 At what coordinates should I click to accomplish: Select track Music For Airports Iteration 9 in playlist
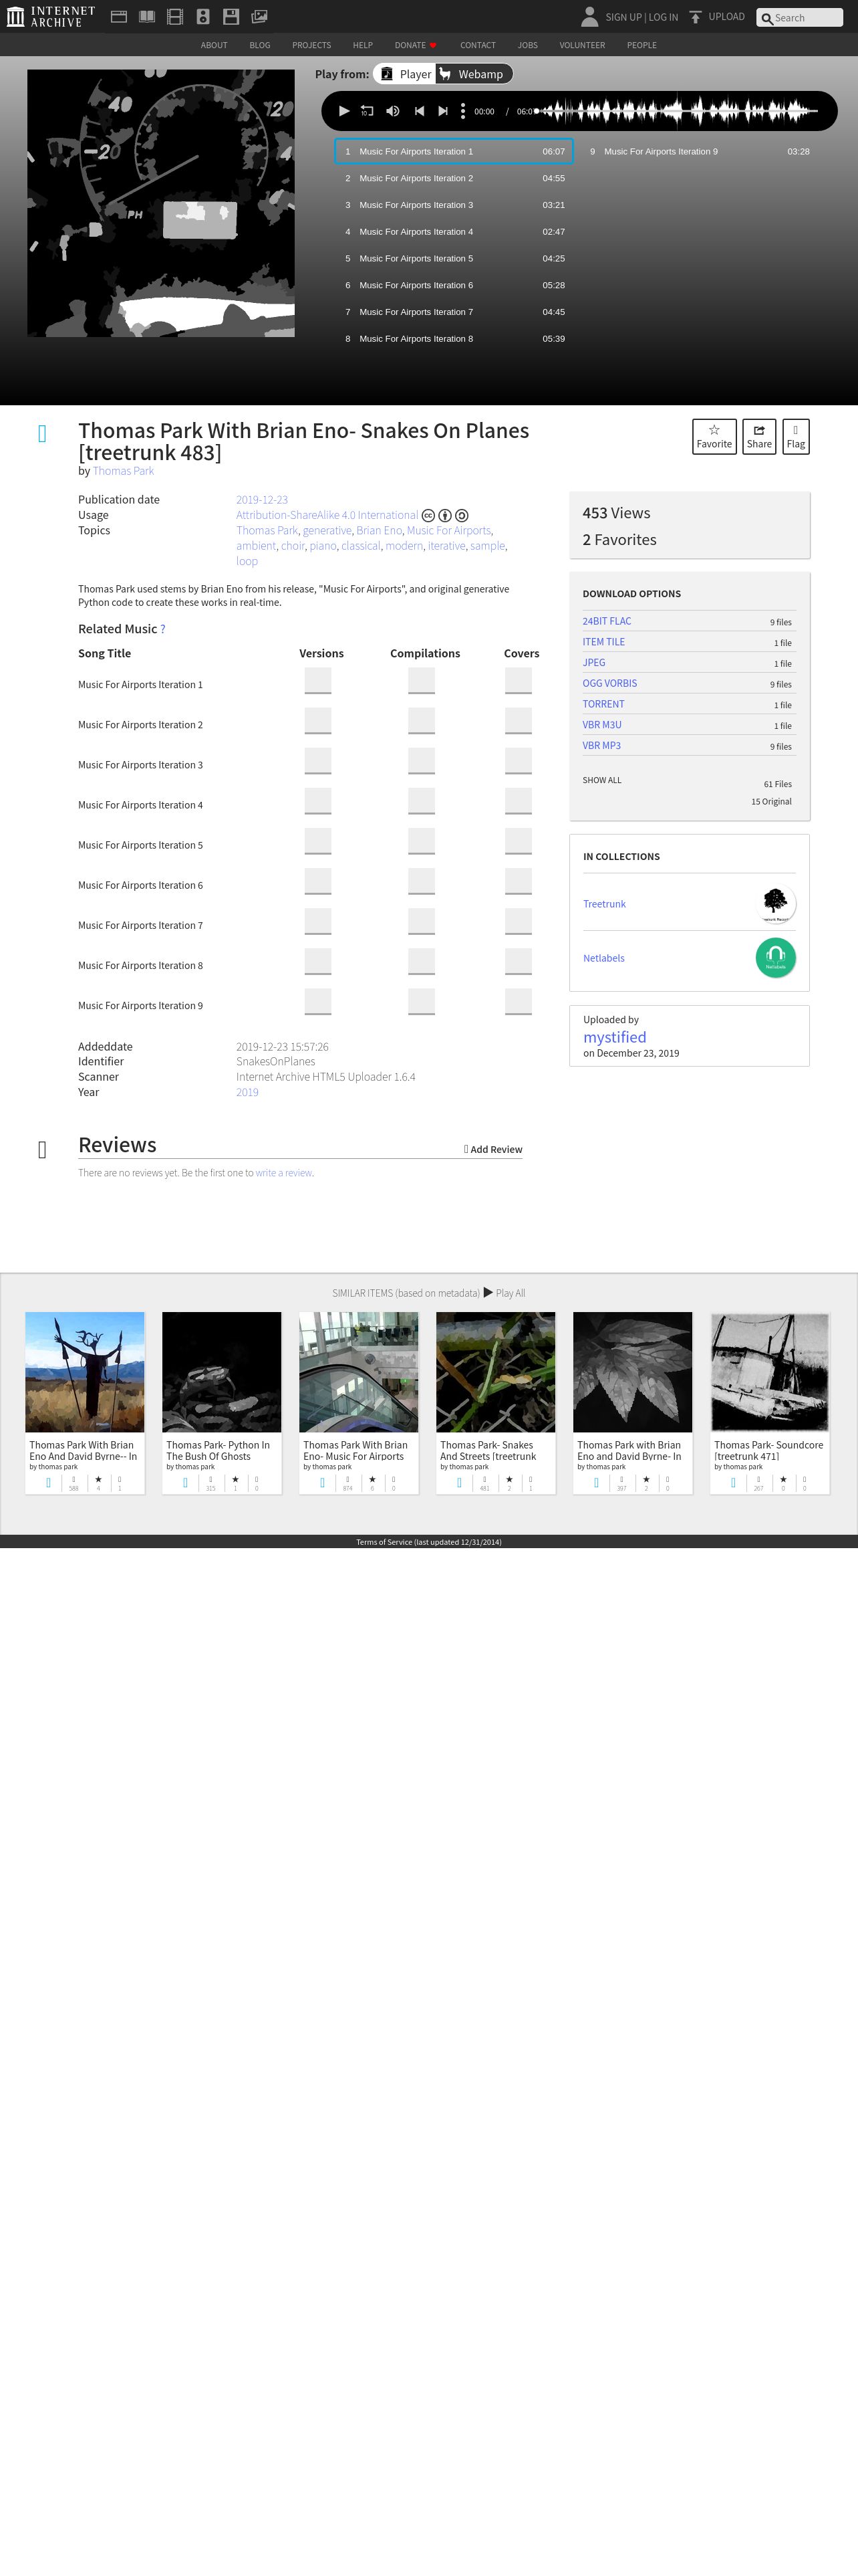click(x=699, y=152)
